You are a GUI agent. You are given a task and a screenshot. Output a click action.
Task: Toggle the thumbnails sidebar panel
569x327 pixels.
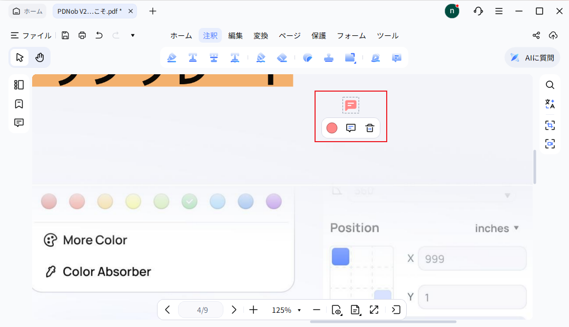pos(19,85)
